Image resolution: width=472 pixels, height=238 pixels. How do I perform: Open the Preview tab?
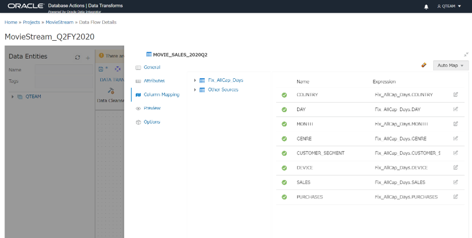tap(151, 108)
